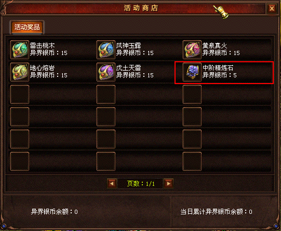Select the 地心熔岩 item icon

click(x=20, y=72)
